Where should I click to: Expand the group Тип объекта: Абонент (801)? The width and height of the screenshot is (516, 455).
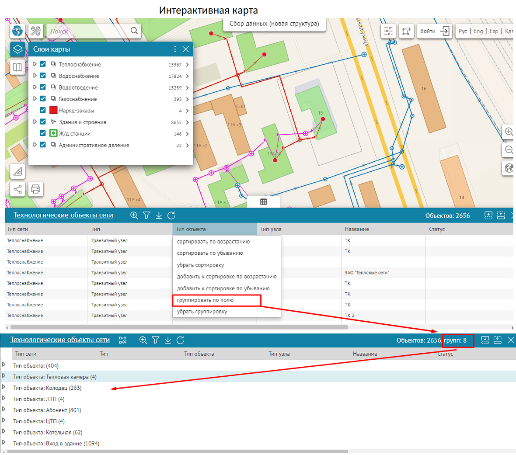4,410
